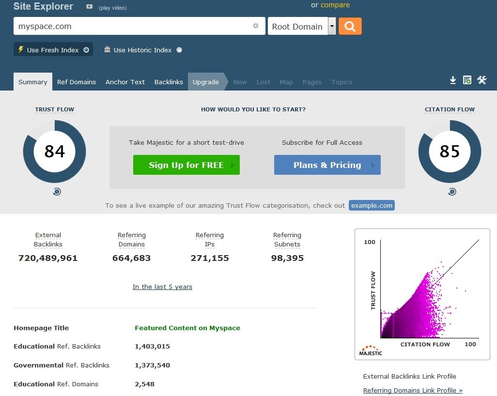Click the Citation Flow heading label
This screenshot has width=497, height=396.
coord(450,109)
